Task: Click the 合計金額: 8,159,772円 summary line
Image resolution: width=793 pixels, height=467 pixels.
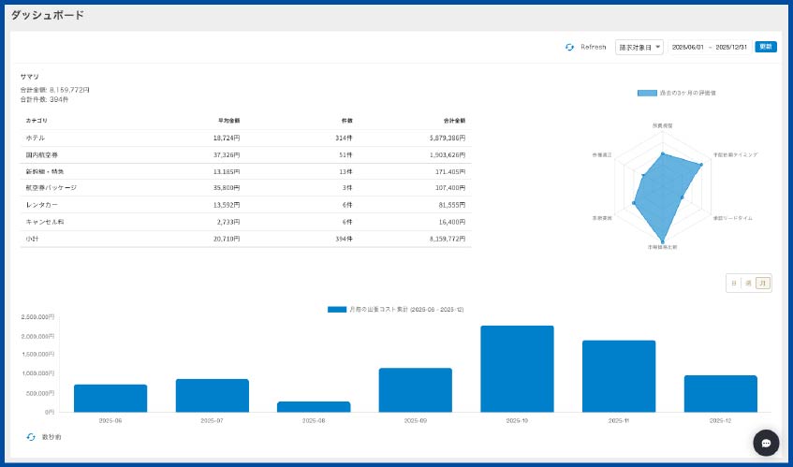Action: 54,90
